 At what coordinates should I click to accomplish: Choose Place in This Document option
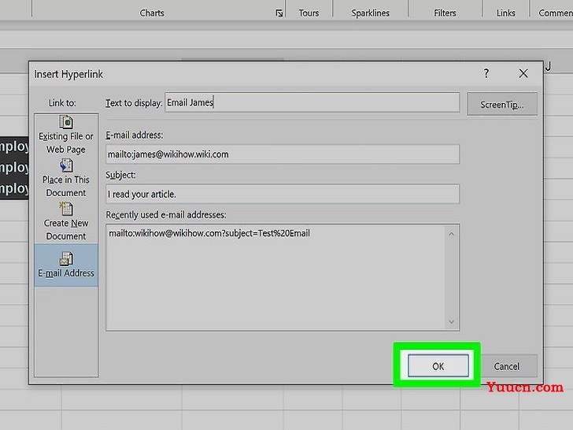[66, 179]
